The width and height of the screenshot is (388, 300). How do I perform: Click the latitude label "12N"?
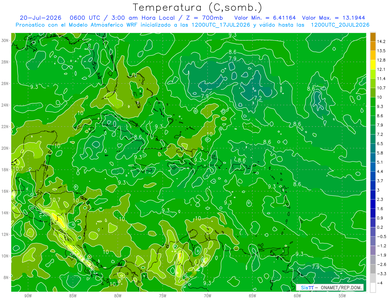coord(5,234)
